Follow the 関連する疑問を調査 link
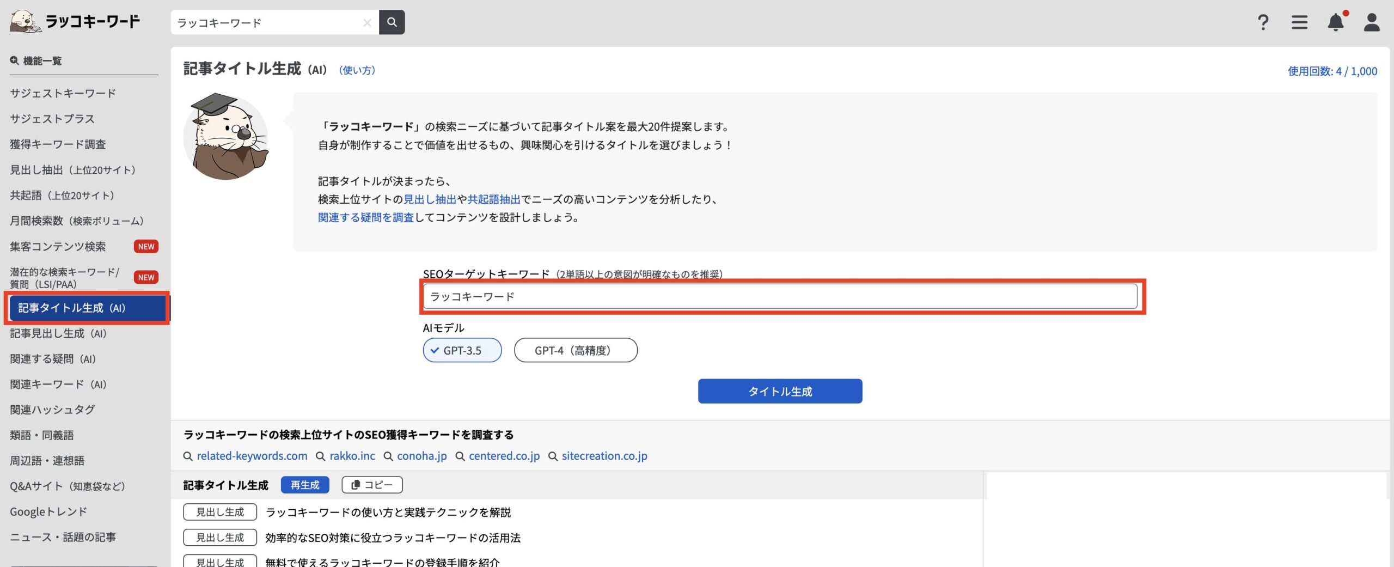The image size is (1394, 567). pyautogui.click(x=366, y=217)
